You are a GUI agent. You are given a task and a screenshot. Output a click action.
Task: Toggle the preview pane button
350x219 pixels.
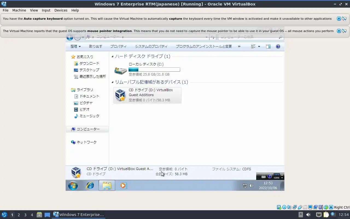268,47
